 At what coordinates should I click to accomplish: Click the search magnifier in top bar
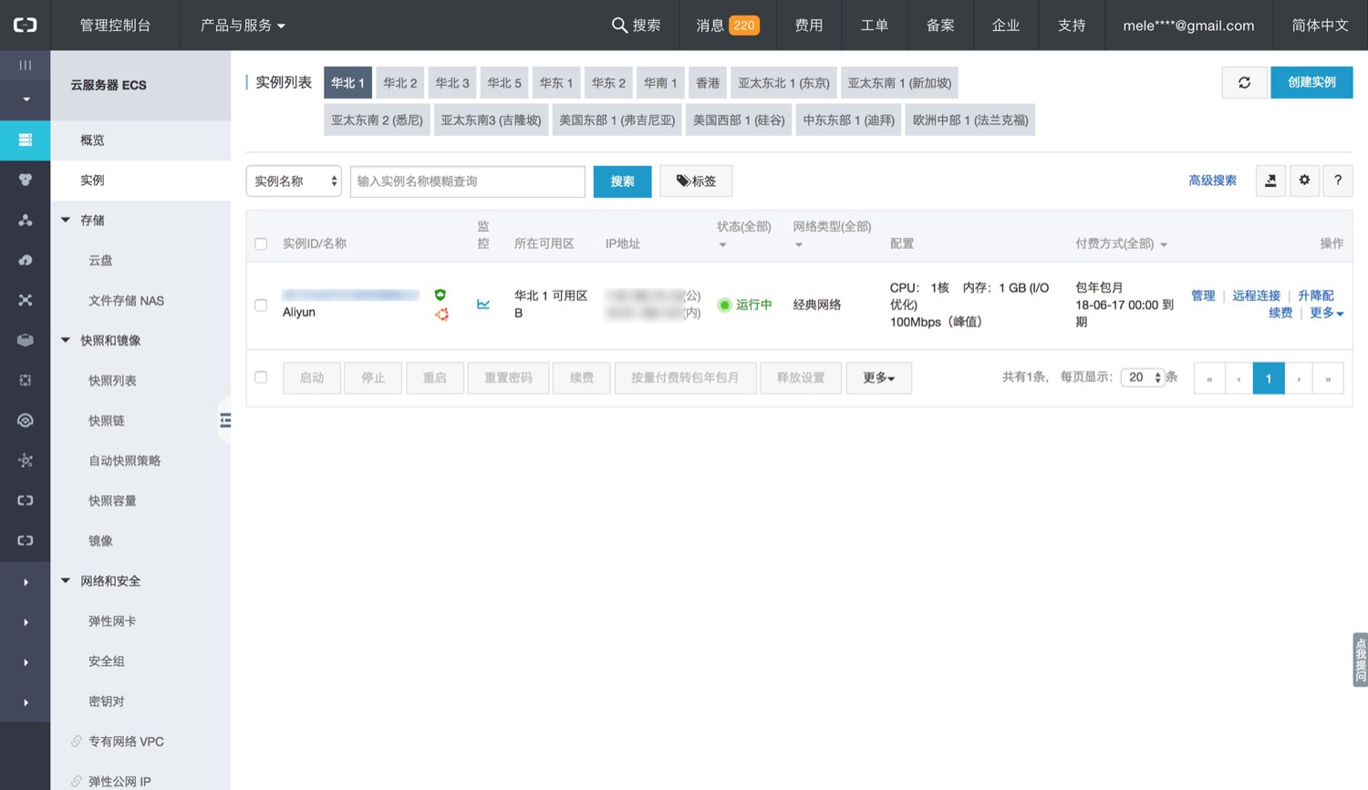tap(619, 26)
